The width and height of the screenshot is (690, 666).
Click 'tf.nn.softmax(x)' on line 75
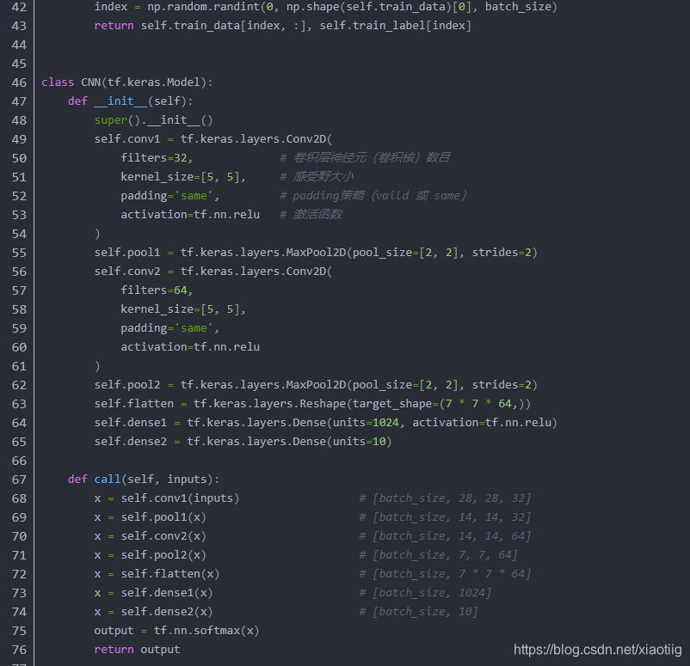click(206, 631)
